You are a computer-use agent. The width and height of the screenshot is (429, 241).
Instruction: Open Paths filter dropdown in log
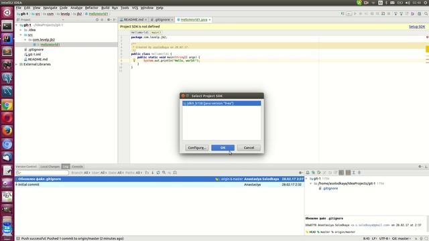point(133,173)
